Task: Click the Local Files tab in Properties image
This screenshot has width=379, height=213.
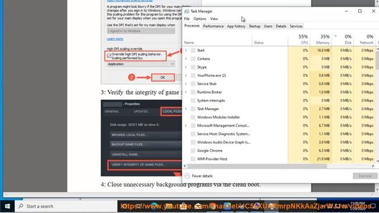Action: (x=172, y=111)
